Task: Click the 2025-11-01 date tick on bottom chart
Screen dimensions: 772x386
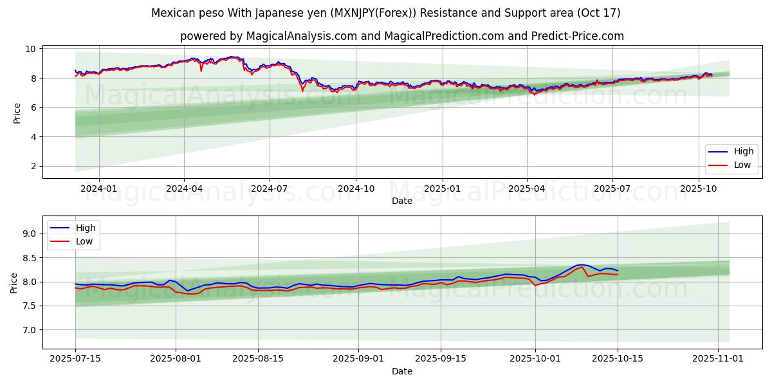Action: coord(718,359)
